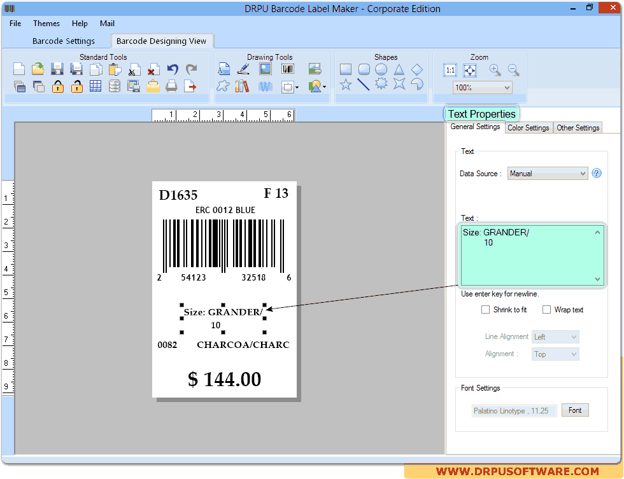Expand the frame tool dropdown arrow

(297, 87)
